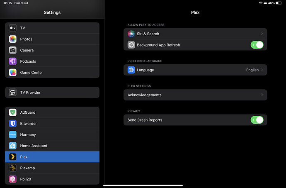Screen dimensions: 286x188
Task: Open the Apple TV app icon
Action: pyautogui.click(x=13, y=28)
